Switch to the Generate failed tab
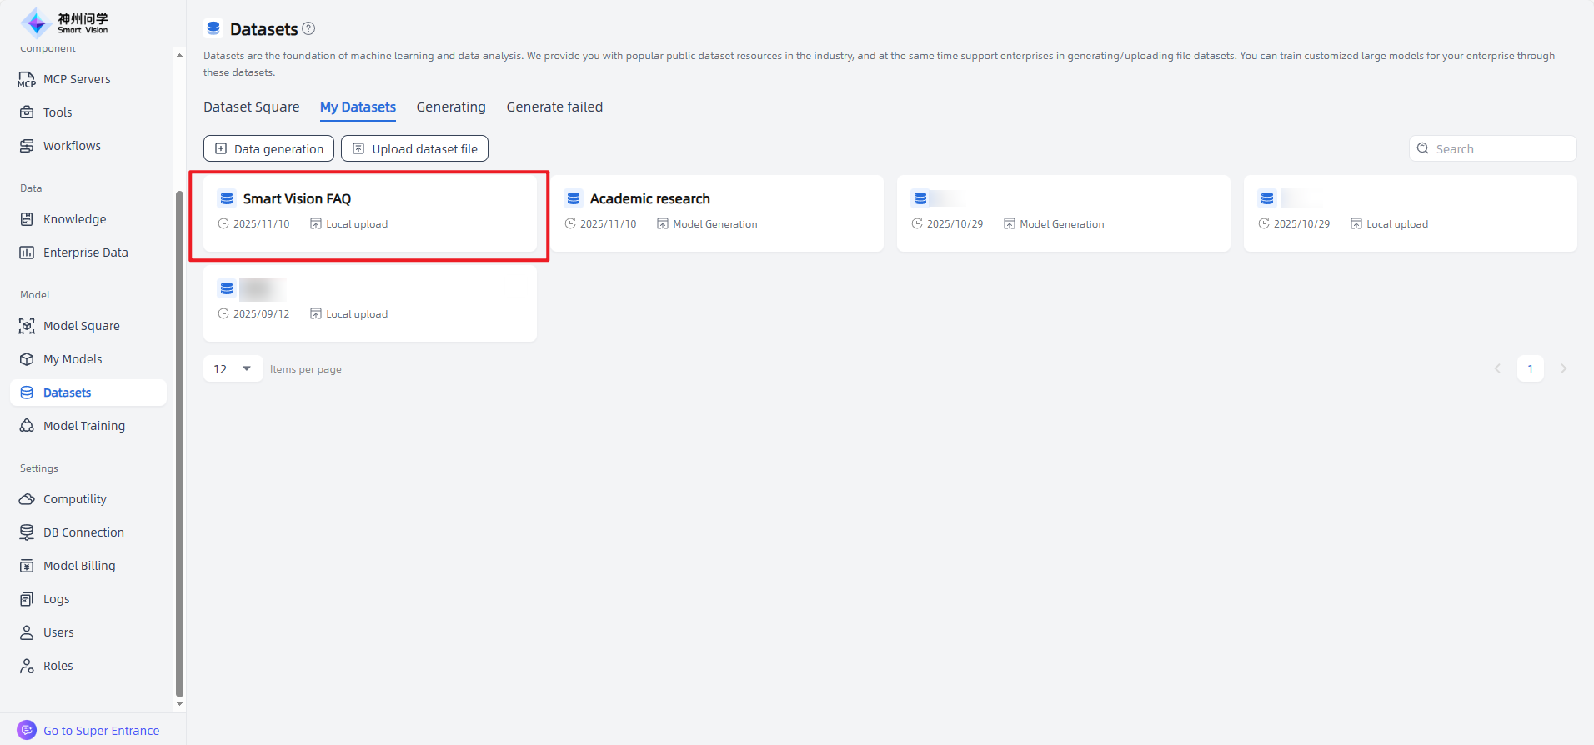The height and width of the screenshot is (745, 1594). 554,107
